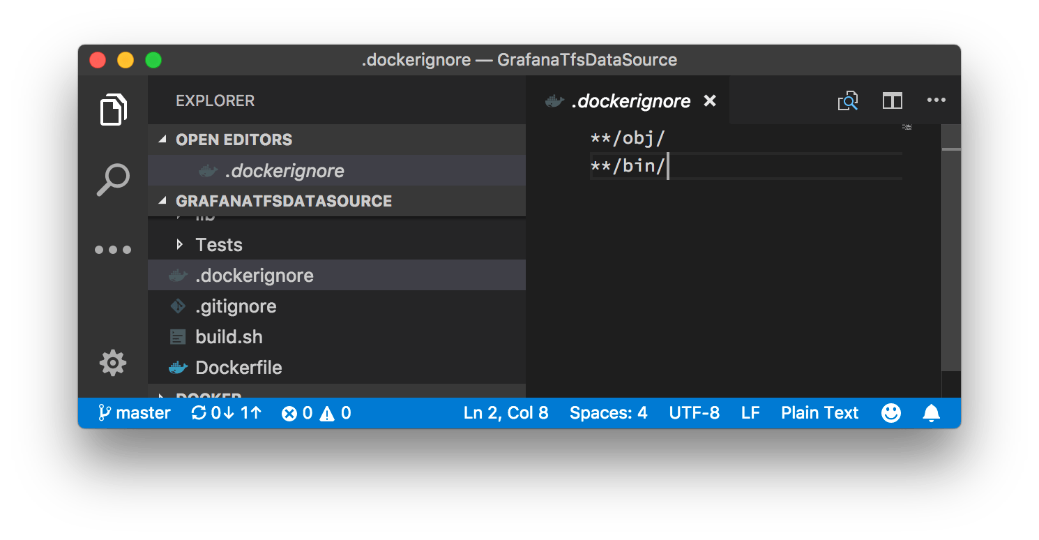Change the language mode from Plain Text
Screen dimensions: 1039x540
pyautogui.click(x=819, y=412)
